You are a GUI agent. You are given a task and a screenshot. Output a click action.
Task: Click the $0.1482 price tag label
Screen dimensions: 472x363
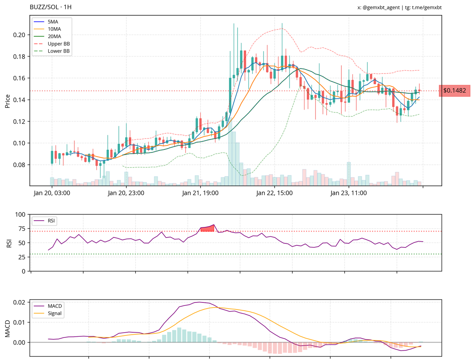(x=455, y=91)
